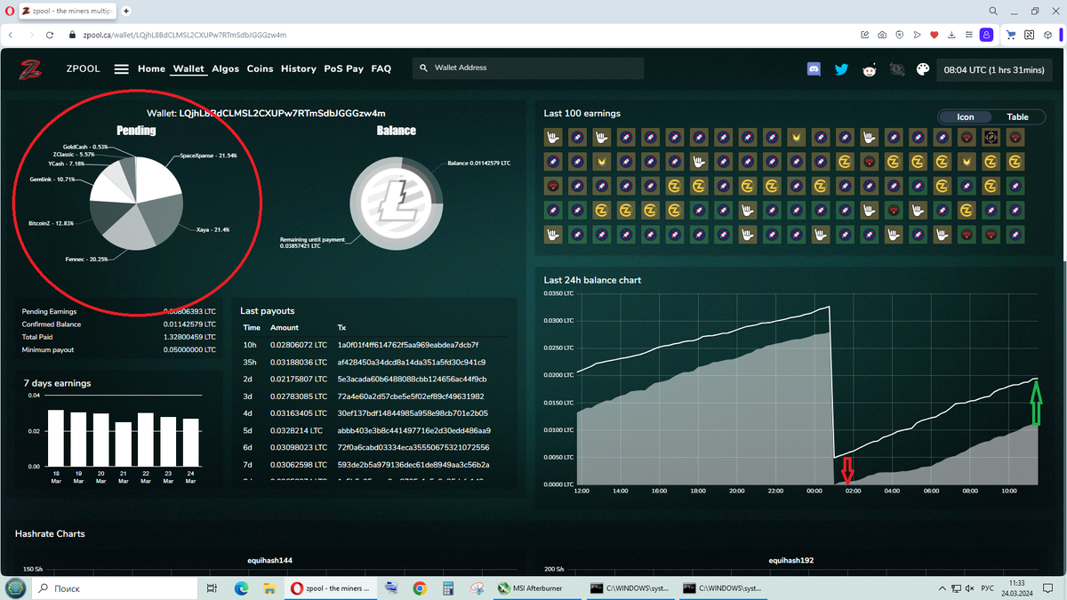Screen dimensions: 1067x600
Task: Open payout transaction 5e3acada60b6488088cbb124656ac44f9cb
Action: (x=412, y=380)
